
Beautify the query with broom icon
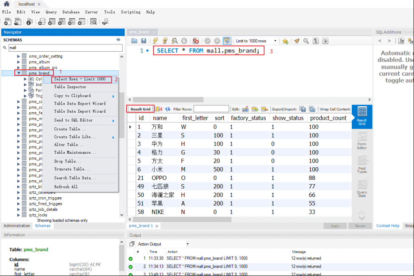click(297, 41)
